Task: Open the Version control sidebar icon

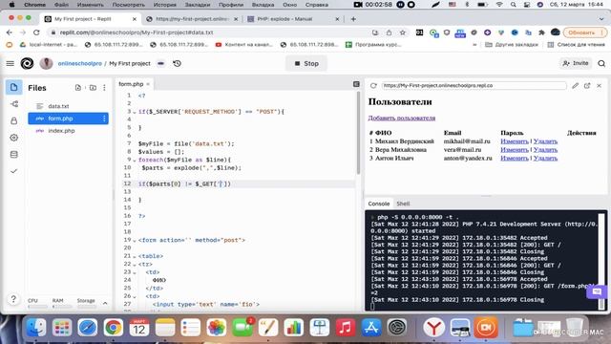Action: tap(14, 104)
